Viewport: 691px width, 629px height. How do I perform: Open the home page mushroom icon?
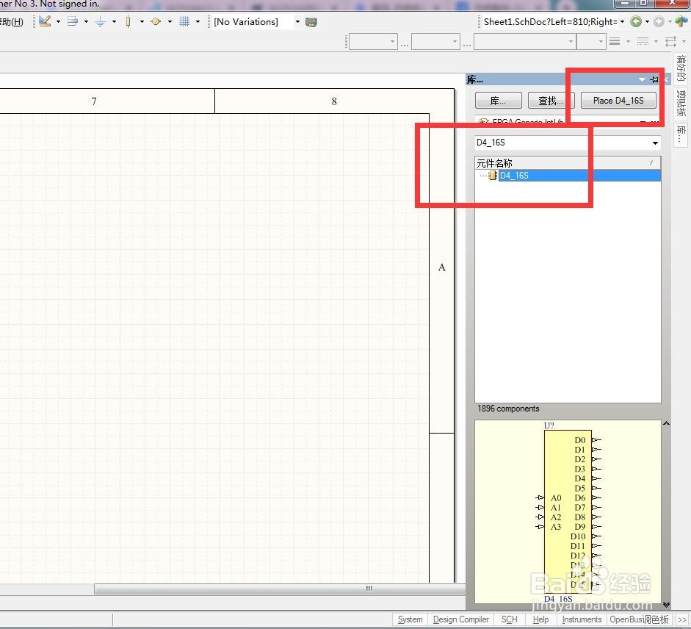point(681,21)
